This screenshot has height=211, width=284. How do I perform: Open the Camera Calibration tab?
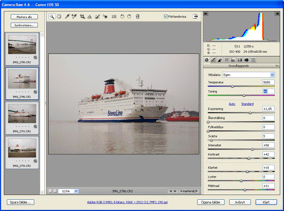pyautogui.click(x=247, y=60)
